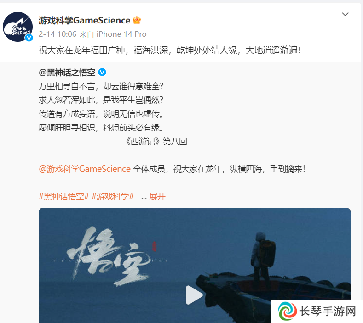This screenshot has width=363, height=323.
Task: Open the @黑神话之悟空 account link
Action: (67, 73)
